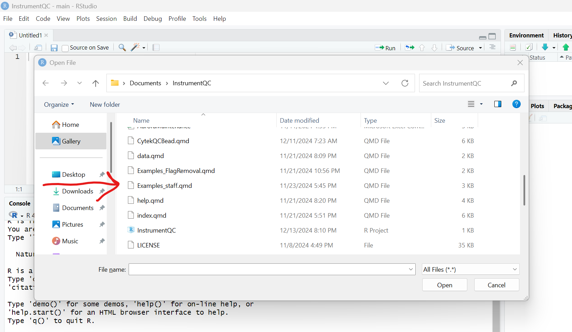This screenshot has width=572, height=332.
Task: Click the Up directory arrow in dialog
Action: (x=96, y=83)
